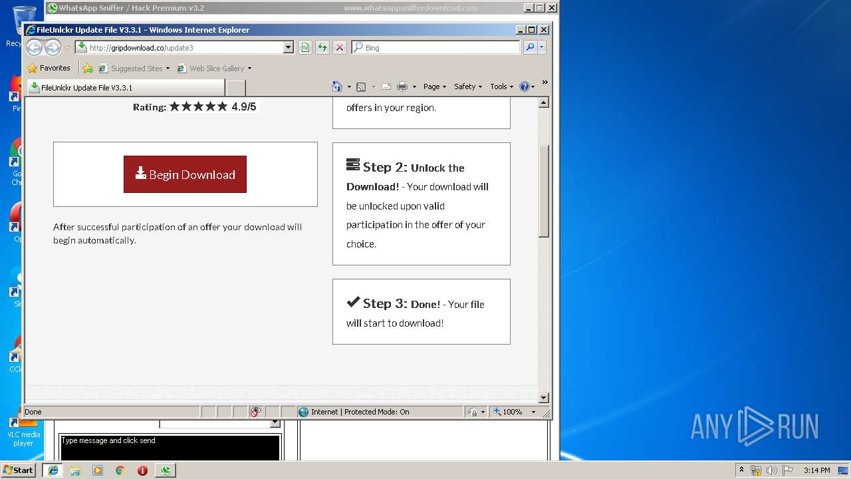The image size is (851, 479).
Task: Show hidden tray icons arrow
Action: point(741,470)
